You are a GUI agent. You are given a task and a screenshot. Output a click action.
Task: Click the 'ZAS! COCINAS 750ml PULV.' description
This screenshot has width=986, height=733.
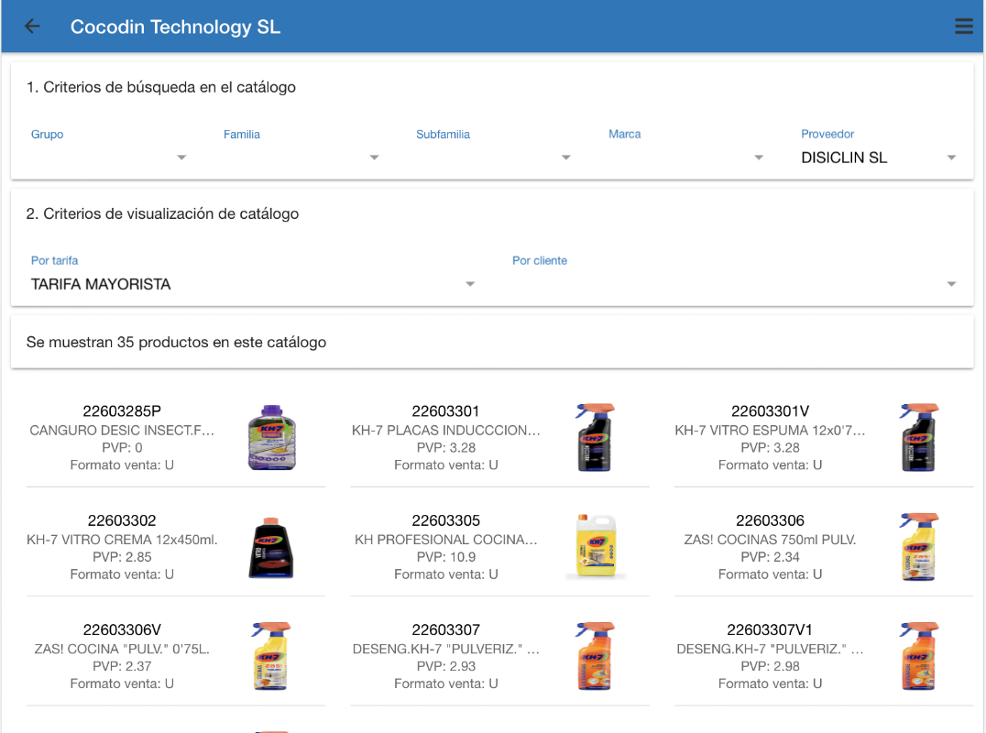click(771, 540)
